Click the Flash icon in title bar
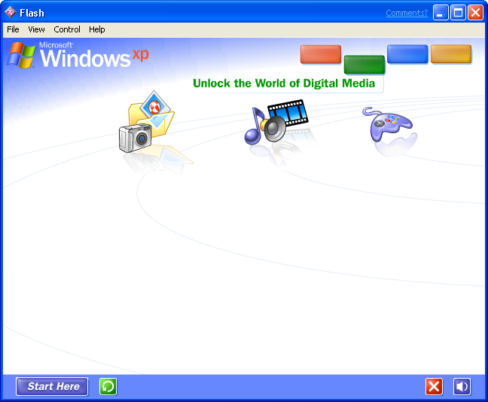Viewport: 488px width, 402px height. coord(11,13)
